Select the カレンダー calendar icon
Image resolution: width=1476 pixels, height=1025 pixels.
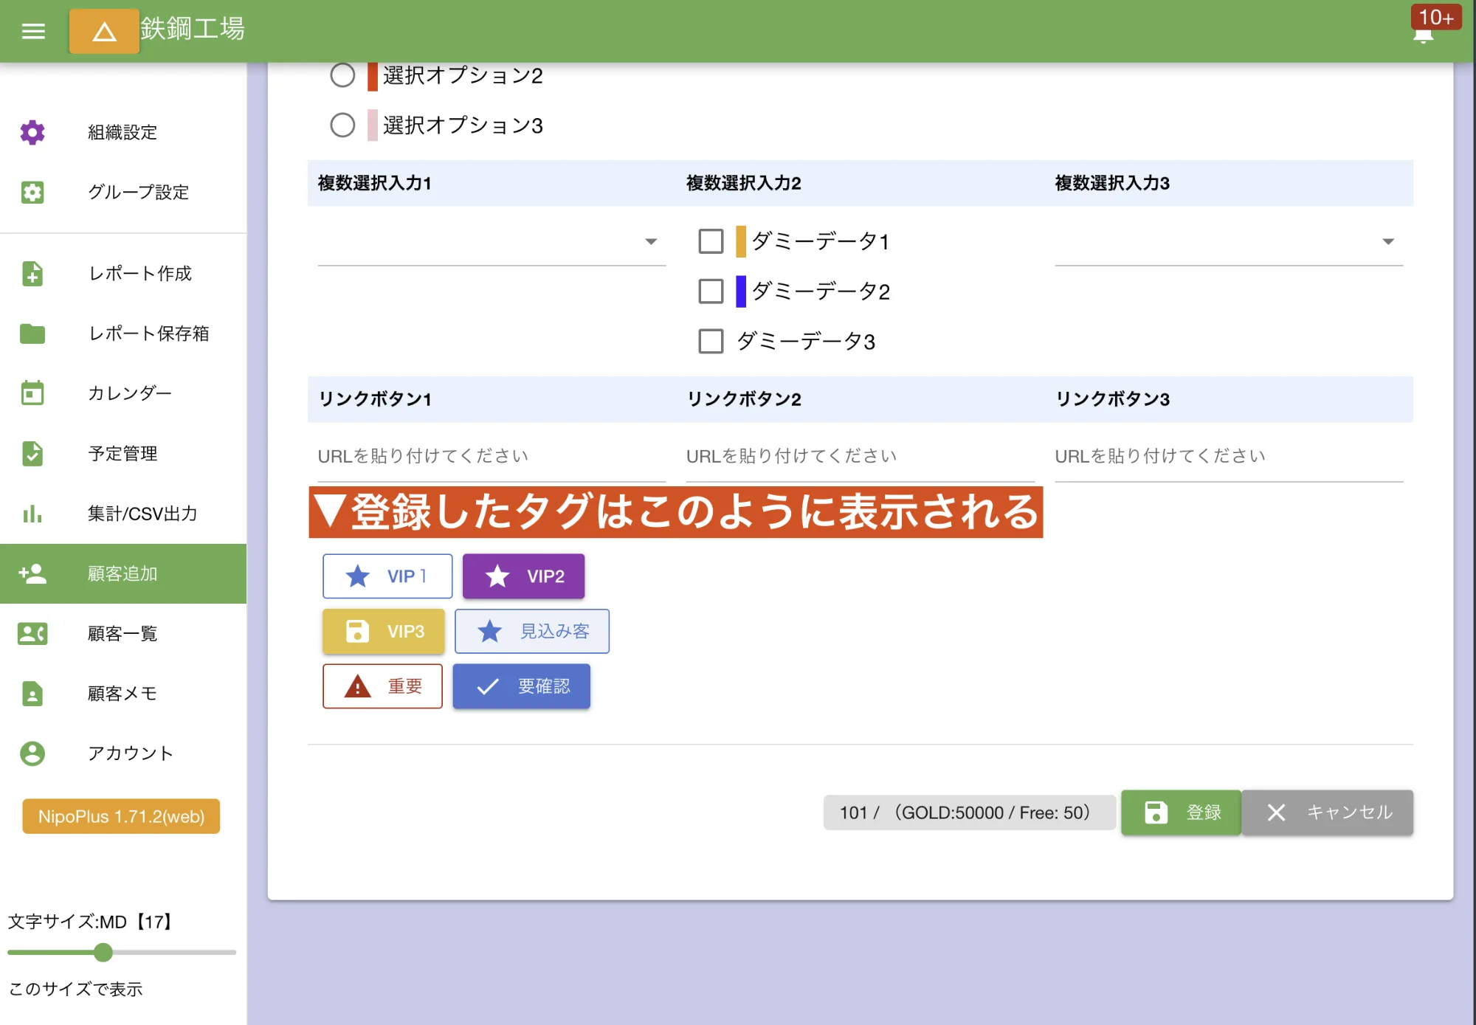tap(32, 394)
